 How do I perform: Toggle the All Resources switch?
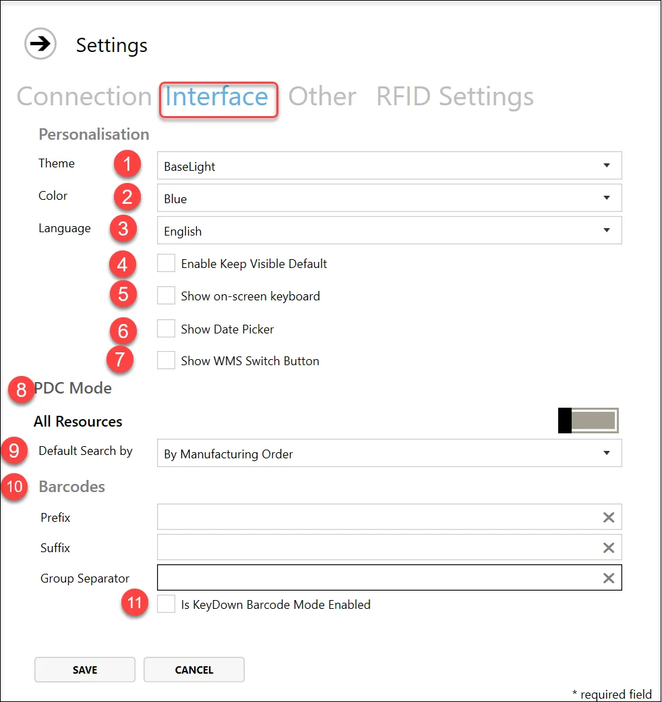pos(588,420)
